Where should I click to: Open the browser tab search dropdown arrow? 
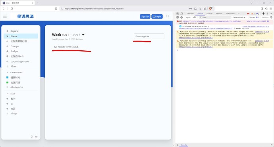(x=252, y=3)
